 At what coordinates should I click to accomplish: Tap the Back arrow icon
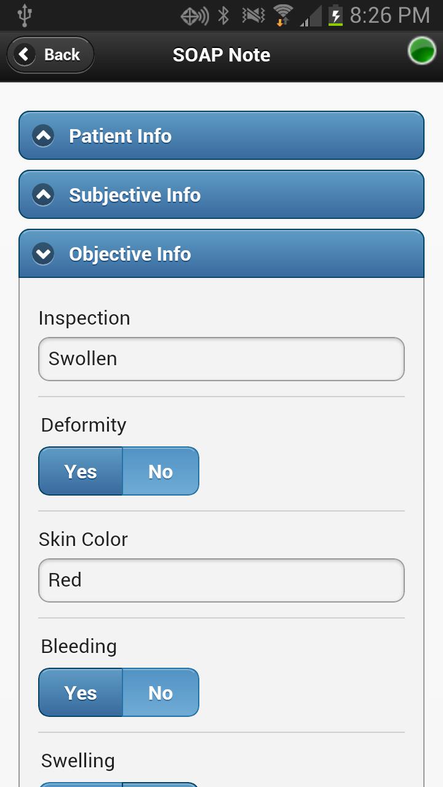tap(24, 55)
